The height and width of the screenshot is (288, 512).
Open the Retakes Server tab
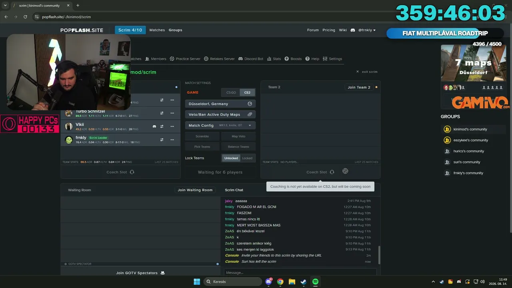pos(219,59)
